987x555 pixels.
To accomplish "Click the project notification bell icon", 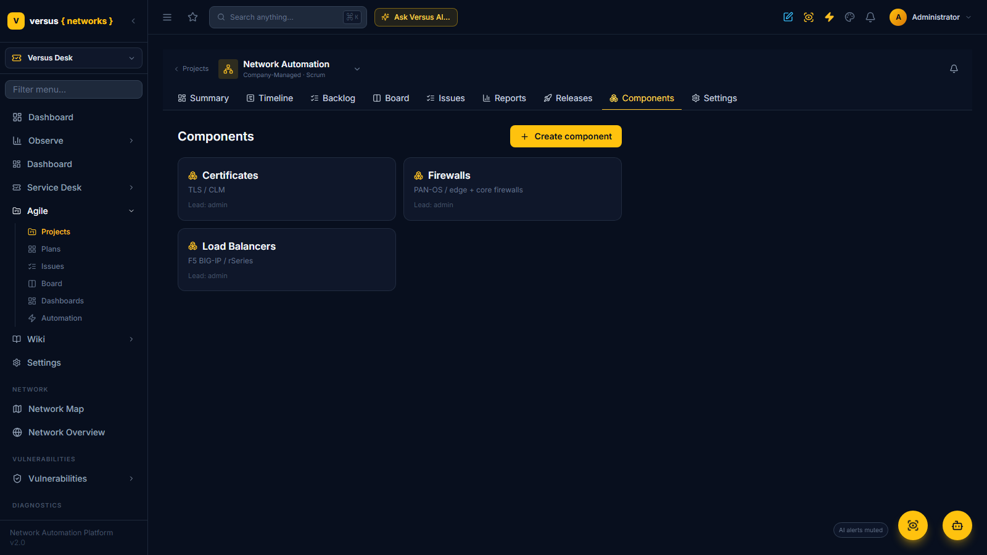I will coord(954,69).
